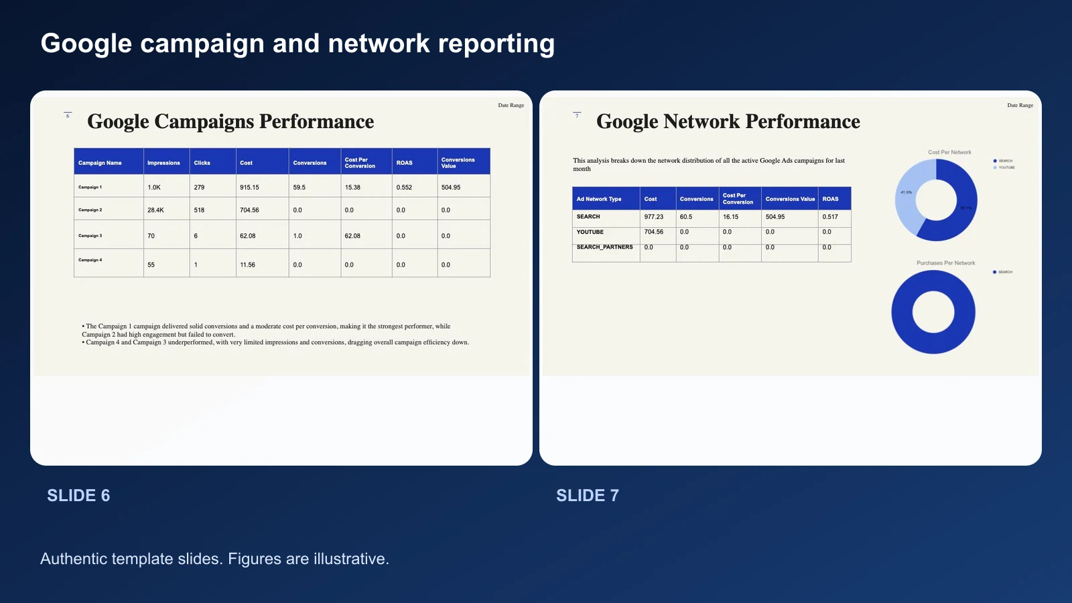
Task: Click the 'Campaign 2' row label
Action: (90, 210)
